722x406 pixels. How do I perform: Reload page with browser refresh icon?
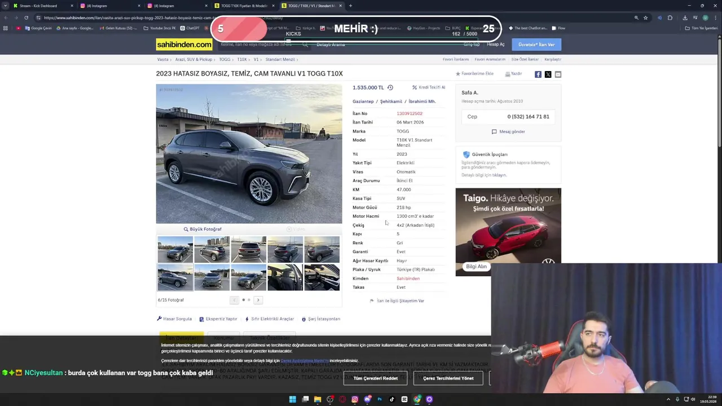(x=26, y=17)
